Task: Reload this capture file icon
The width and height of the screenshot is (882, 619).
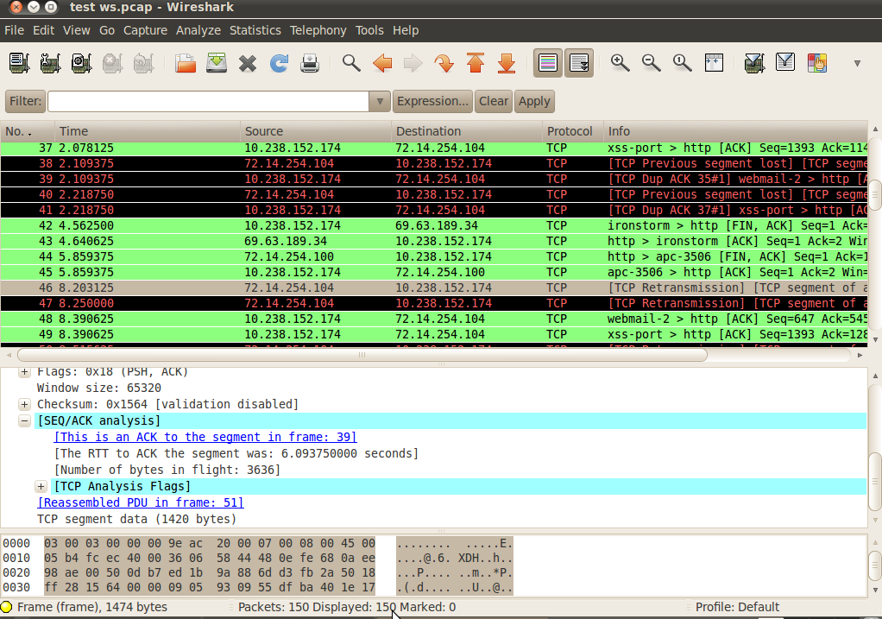Action: tap(279, 63)
